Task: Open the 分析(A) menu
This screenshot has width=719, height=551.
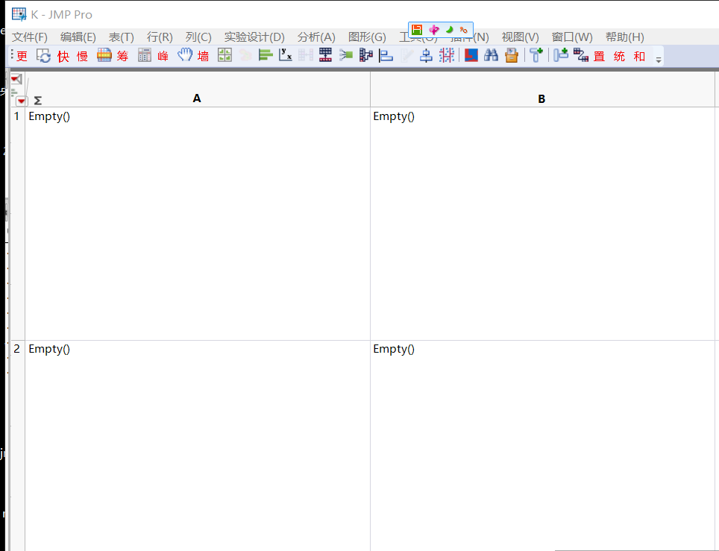Action: point(316,37)
